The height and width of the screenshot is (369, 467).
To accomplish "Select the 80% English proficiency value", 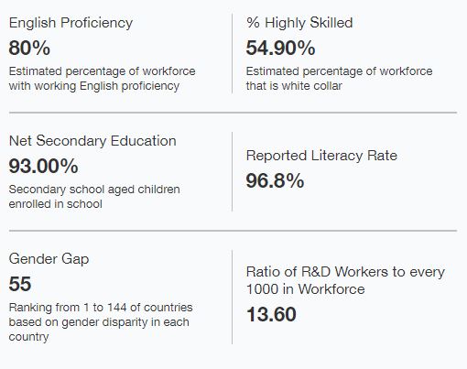I will tap(29, 49).
